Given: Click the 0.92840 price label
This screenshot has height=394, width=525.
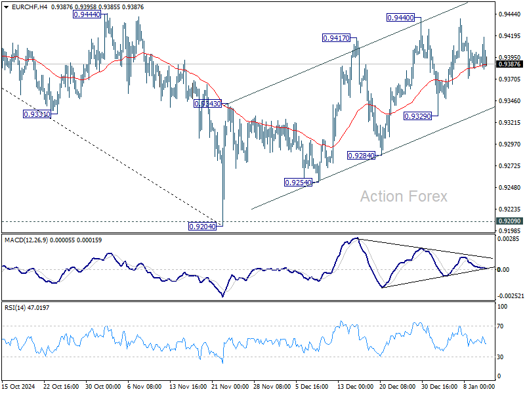Looking at the screenshot, I should 360,155.
